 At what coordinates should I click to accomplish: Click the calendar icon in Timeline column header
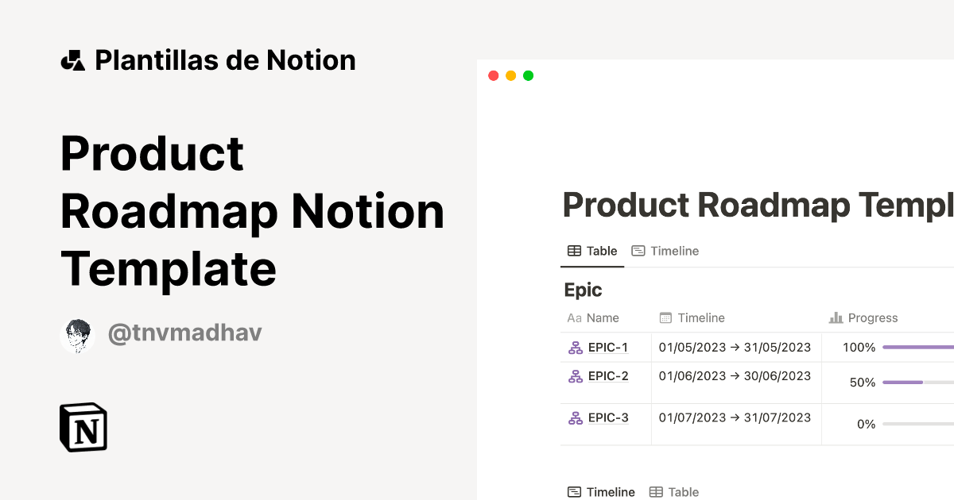point(665,317)
